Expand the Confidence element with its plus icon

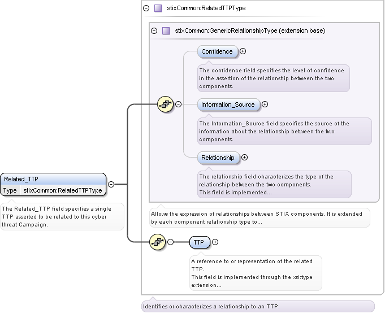(x=243, y=51)
